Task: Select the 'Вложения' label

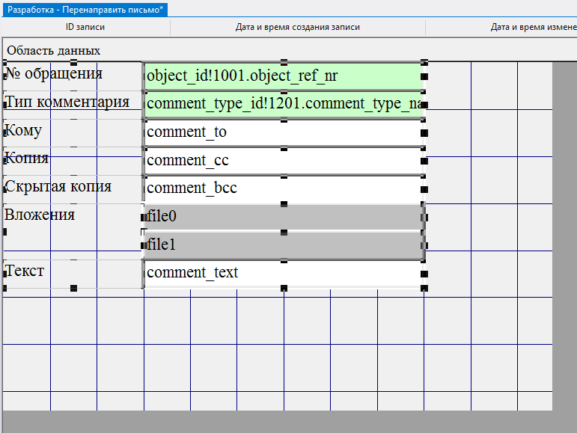Action: (x=40, y=215)
